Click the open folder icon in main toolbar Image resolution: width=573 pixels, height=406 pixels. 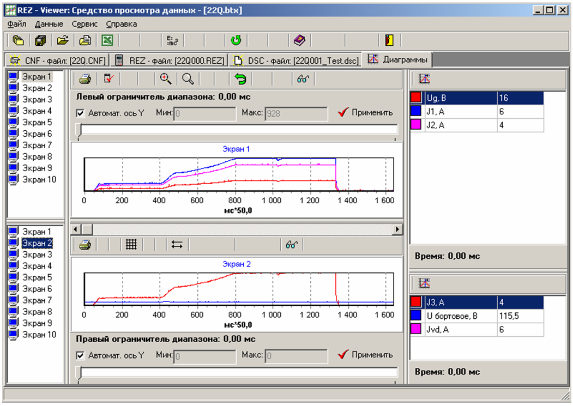(x=63, y=40)
